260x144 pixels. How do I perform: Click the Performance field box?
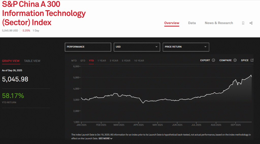coord(88,47)
